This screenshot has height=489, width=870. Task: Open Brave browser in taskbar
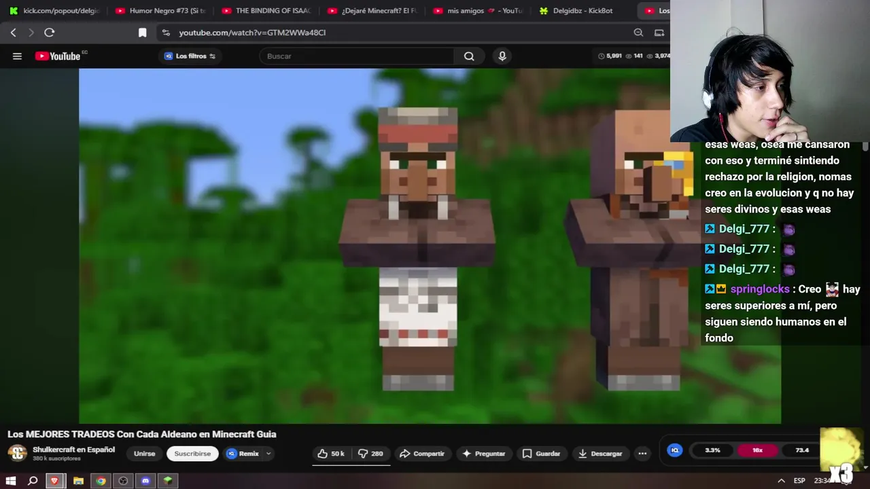pos(55,481)
